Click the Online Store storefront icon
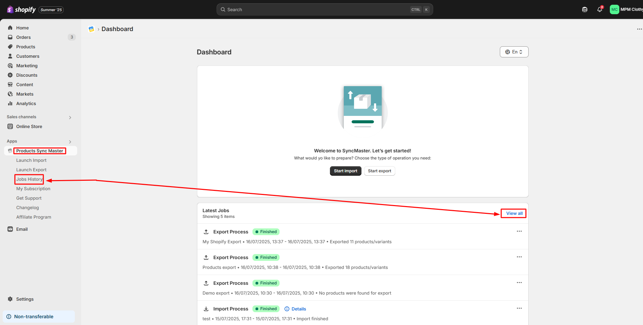Screen dimensions: 643x325 [10, 126]
